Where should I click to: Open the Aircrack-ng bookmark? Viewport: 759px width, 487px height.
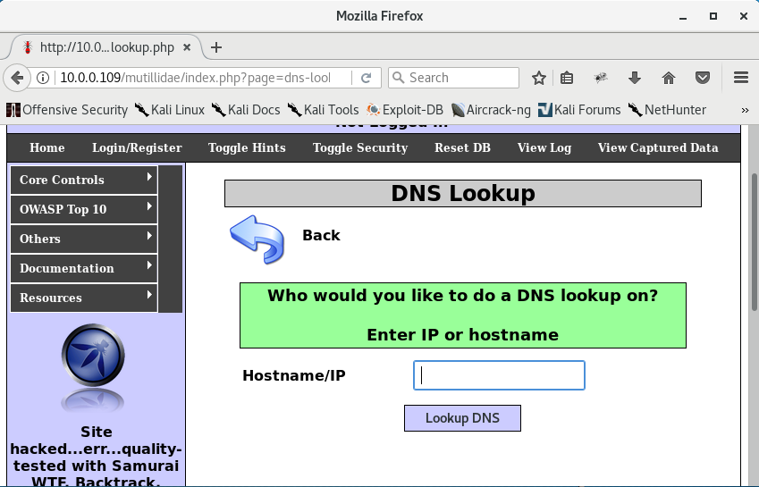click(491, 110)
